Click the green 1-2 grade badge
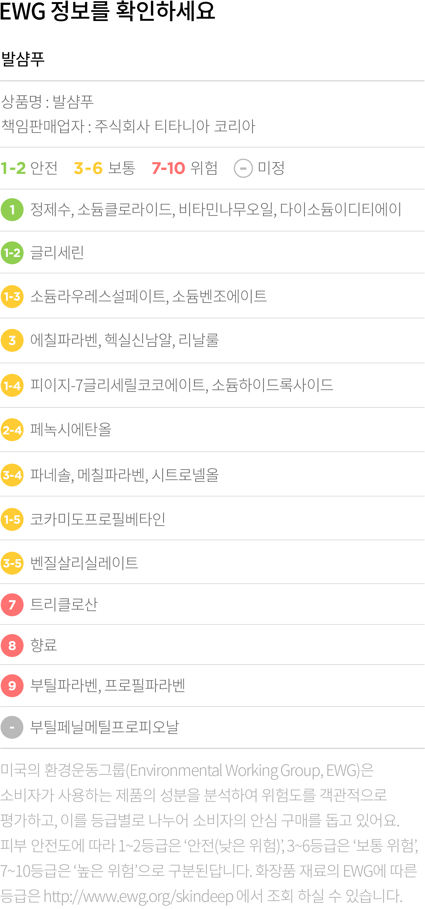 tap(12, 253)
